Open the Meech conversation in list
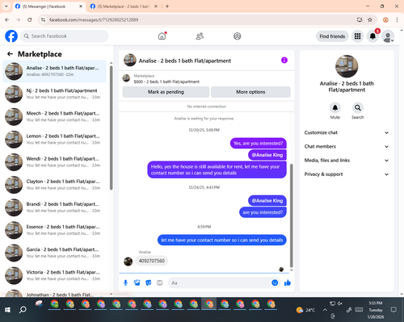Image resolution: width=404 pixels, height=322 pixels. click(x=54, y=116)
